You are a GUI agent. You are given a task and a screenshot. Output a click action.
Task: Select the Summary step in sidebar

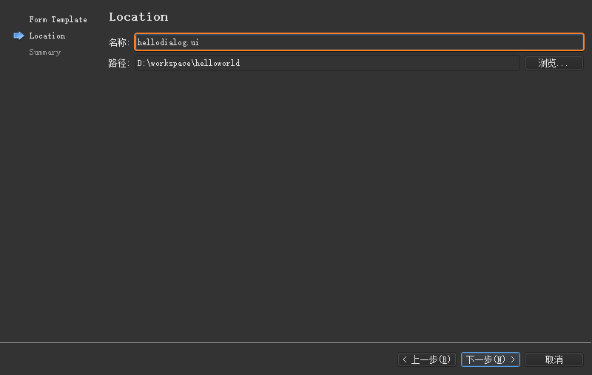tap(44, 52)
